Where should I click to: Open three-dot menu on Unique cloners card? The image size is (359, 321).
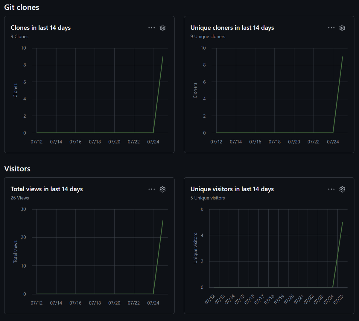pyautogui.click(x=331, y=28)
